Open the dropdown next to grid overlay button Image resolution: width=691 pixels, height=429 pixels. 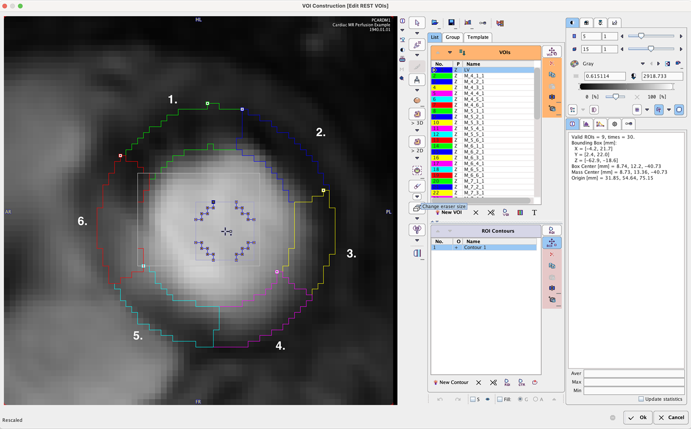647,110
